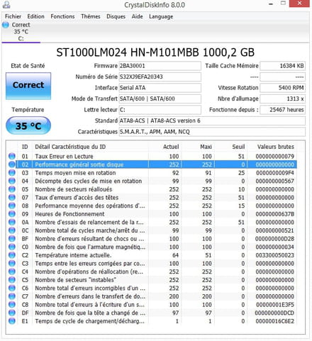Select row text 'Nombre de secteurs réalloués'
312x341 pixels.
point(74,189)
